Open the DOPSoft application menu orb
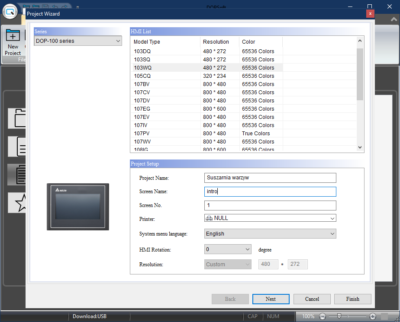 coord(10,11)
